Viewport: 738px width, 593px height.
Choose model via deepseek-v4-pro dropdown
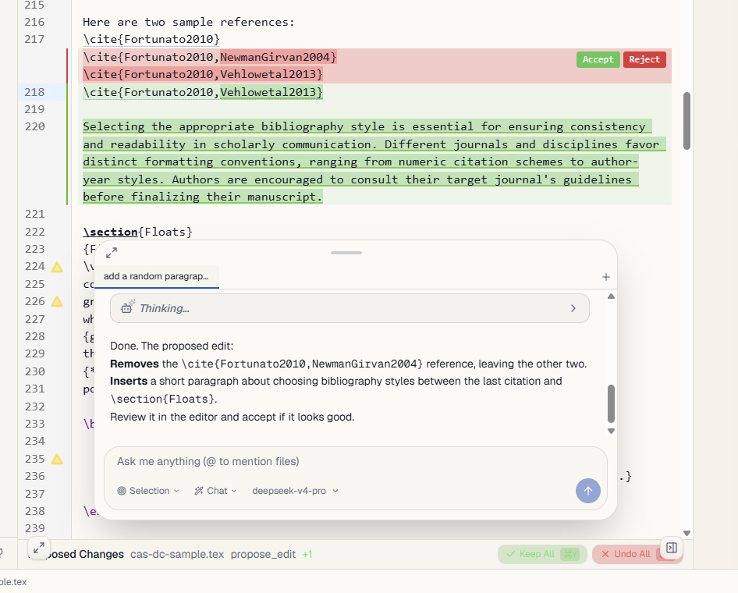[x=295, y=491]
